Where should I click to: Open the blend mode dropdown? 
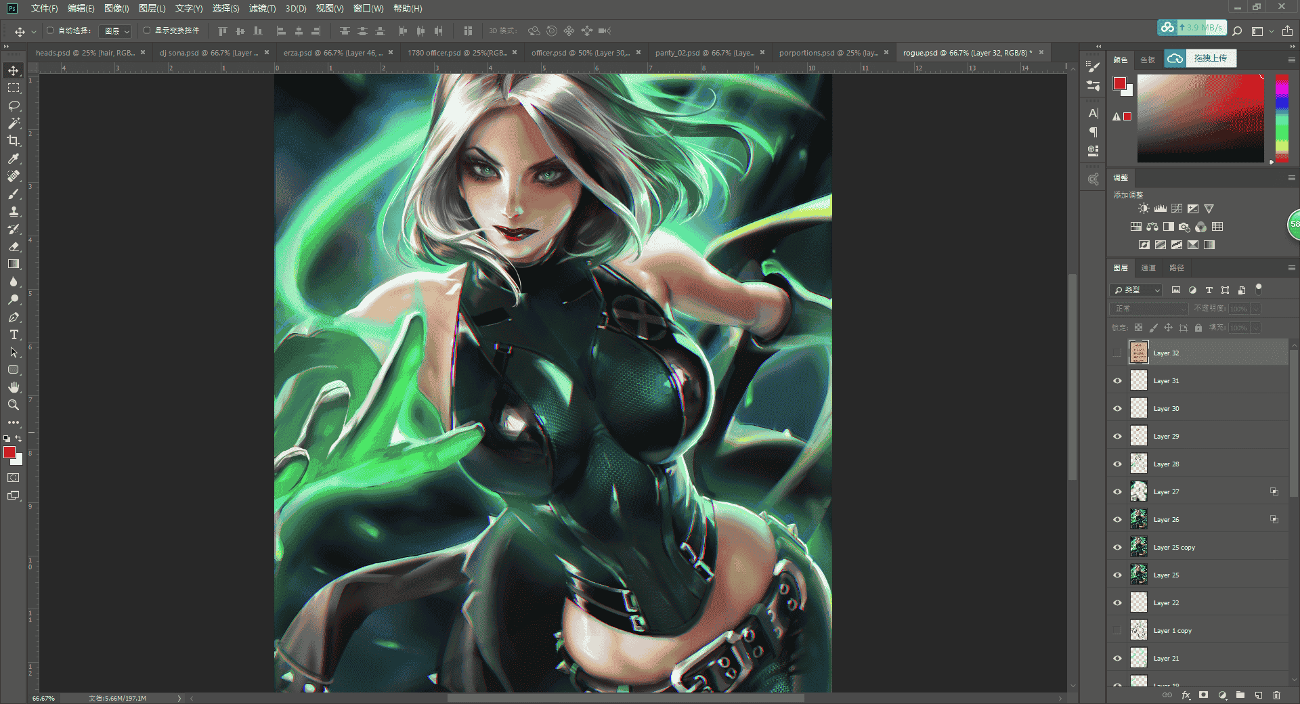tap(1149, 309)
